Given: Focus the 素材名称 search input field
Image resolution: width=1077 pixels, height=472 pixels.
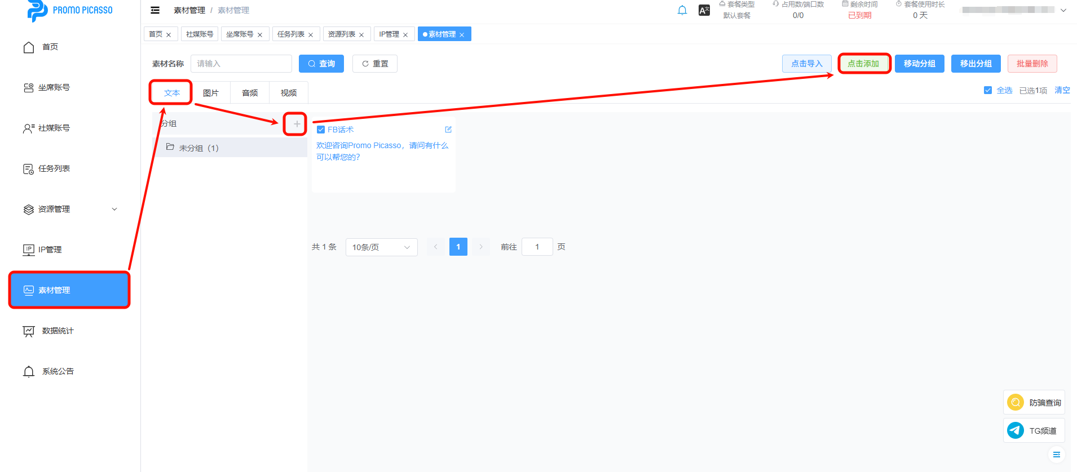Looking at the screenshot, I should click(x=241, y=64).
